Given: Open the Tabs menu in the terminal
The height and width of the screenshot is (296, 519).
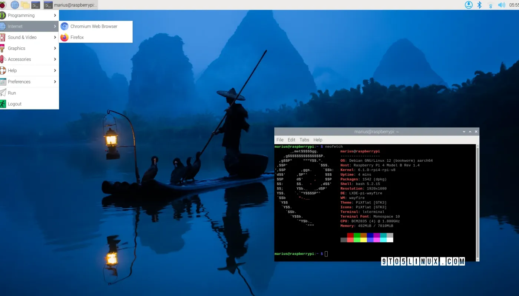Looking at the screenshot, I should (304, 139).
